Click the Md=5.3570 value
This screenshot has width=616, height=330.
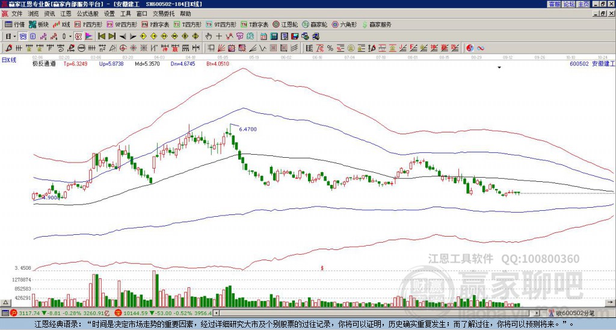tap(147, 64)
